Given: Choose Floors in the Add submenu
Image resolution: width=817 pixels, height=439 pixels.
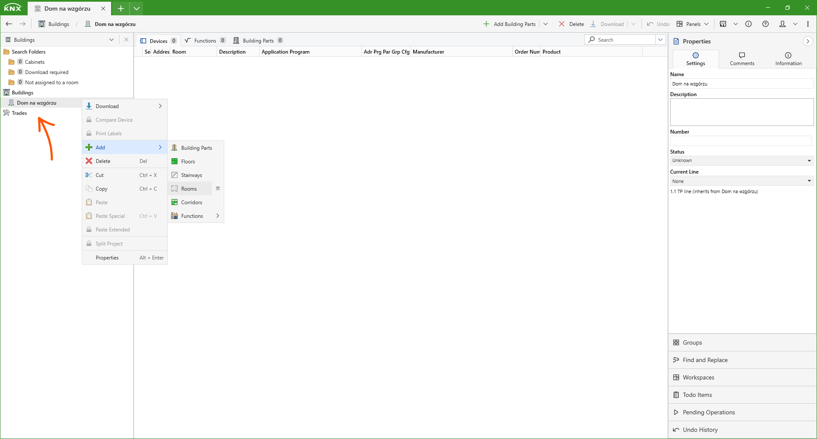Looking at the screenshot, I should click(x=188, y=162).
